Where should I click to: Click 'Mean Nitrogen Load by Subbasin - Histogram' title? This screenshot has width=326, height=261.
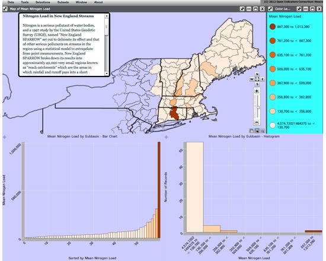pyautogui.click(x=244, y=136)
